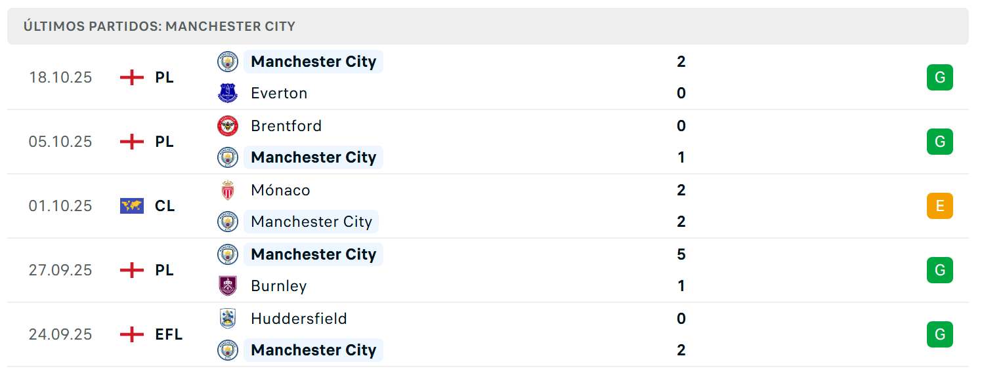Open the Huddersfield team link
The height and width of the screenshot is (377, 982).
click(x=299, y=319)
